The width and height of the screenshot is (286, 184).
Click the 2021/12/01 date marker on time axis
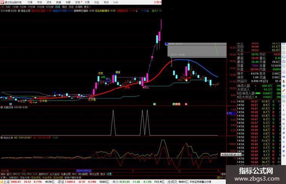click(84, 171)
